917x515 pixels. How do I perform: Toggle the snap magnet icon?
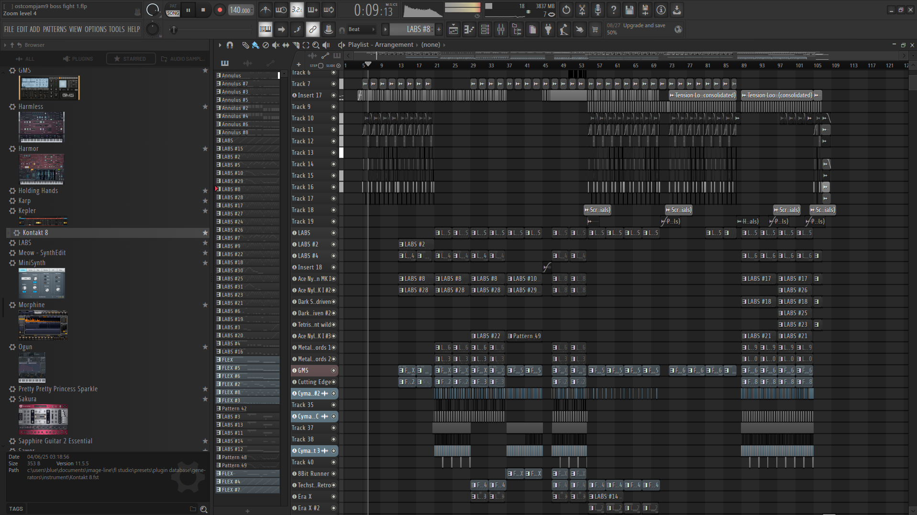(x=230, y=45)
